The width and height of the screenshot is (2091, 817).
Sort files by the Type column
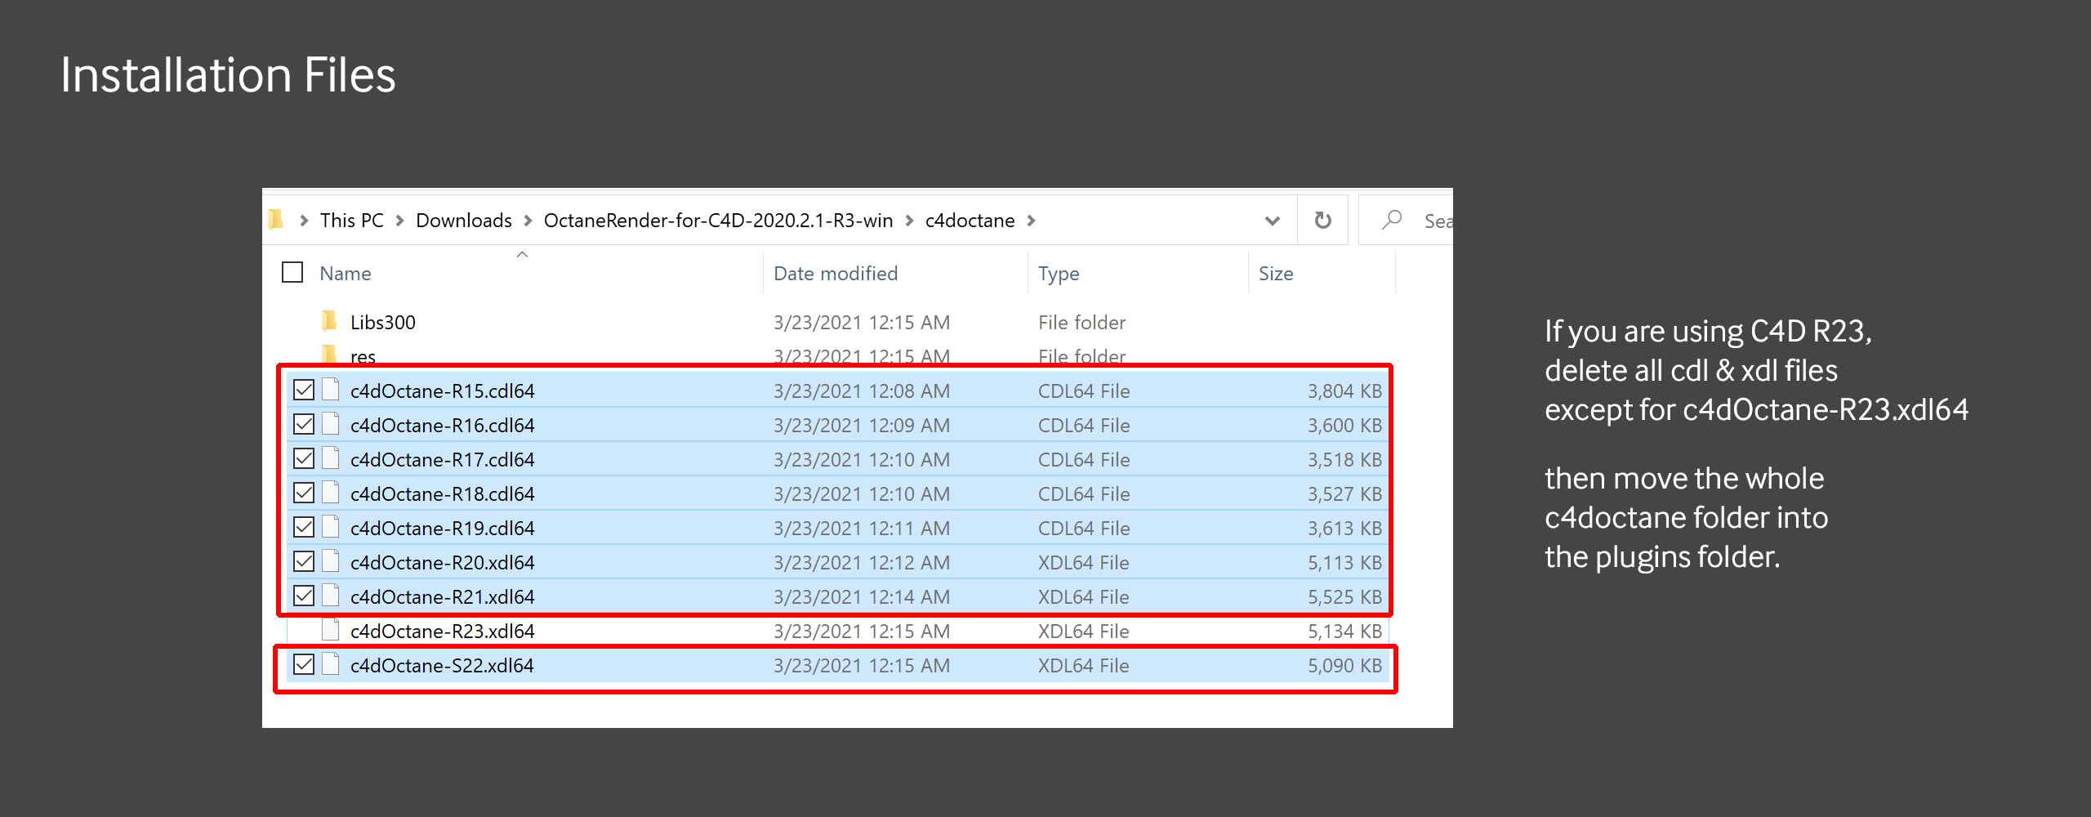[x=1059, y=274]
